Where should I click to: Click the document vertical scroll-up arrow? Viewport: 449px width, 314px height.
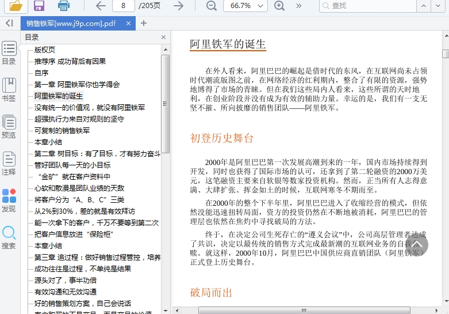click(446, 36)
